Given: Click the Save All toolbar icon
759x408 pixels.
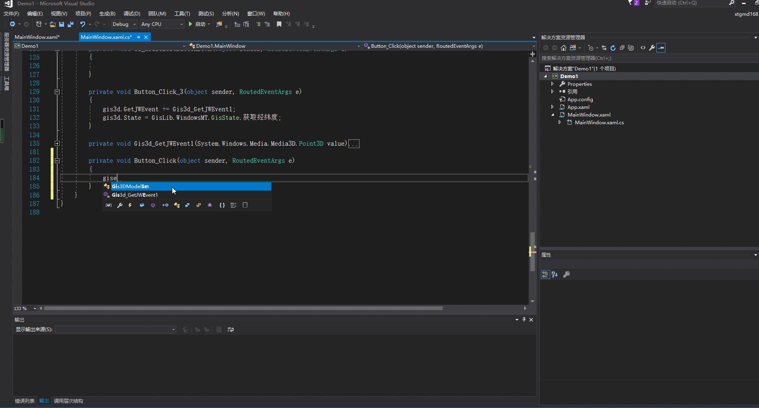Looking at the screenshot, I should tap(71, 24).
